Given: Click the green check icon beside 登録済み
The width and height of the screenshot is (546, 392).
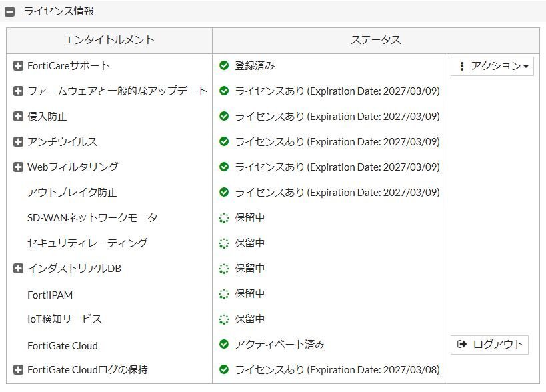Looking at the screenshot, I should click(224, 66).
